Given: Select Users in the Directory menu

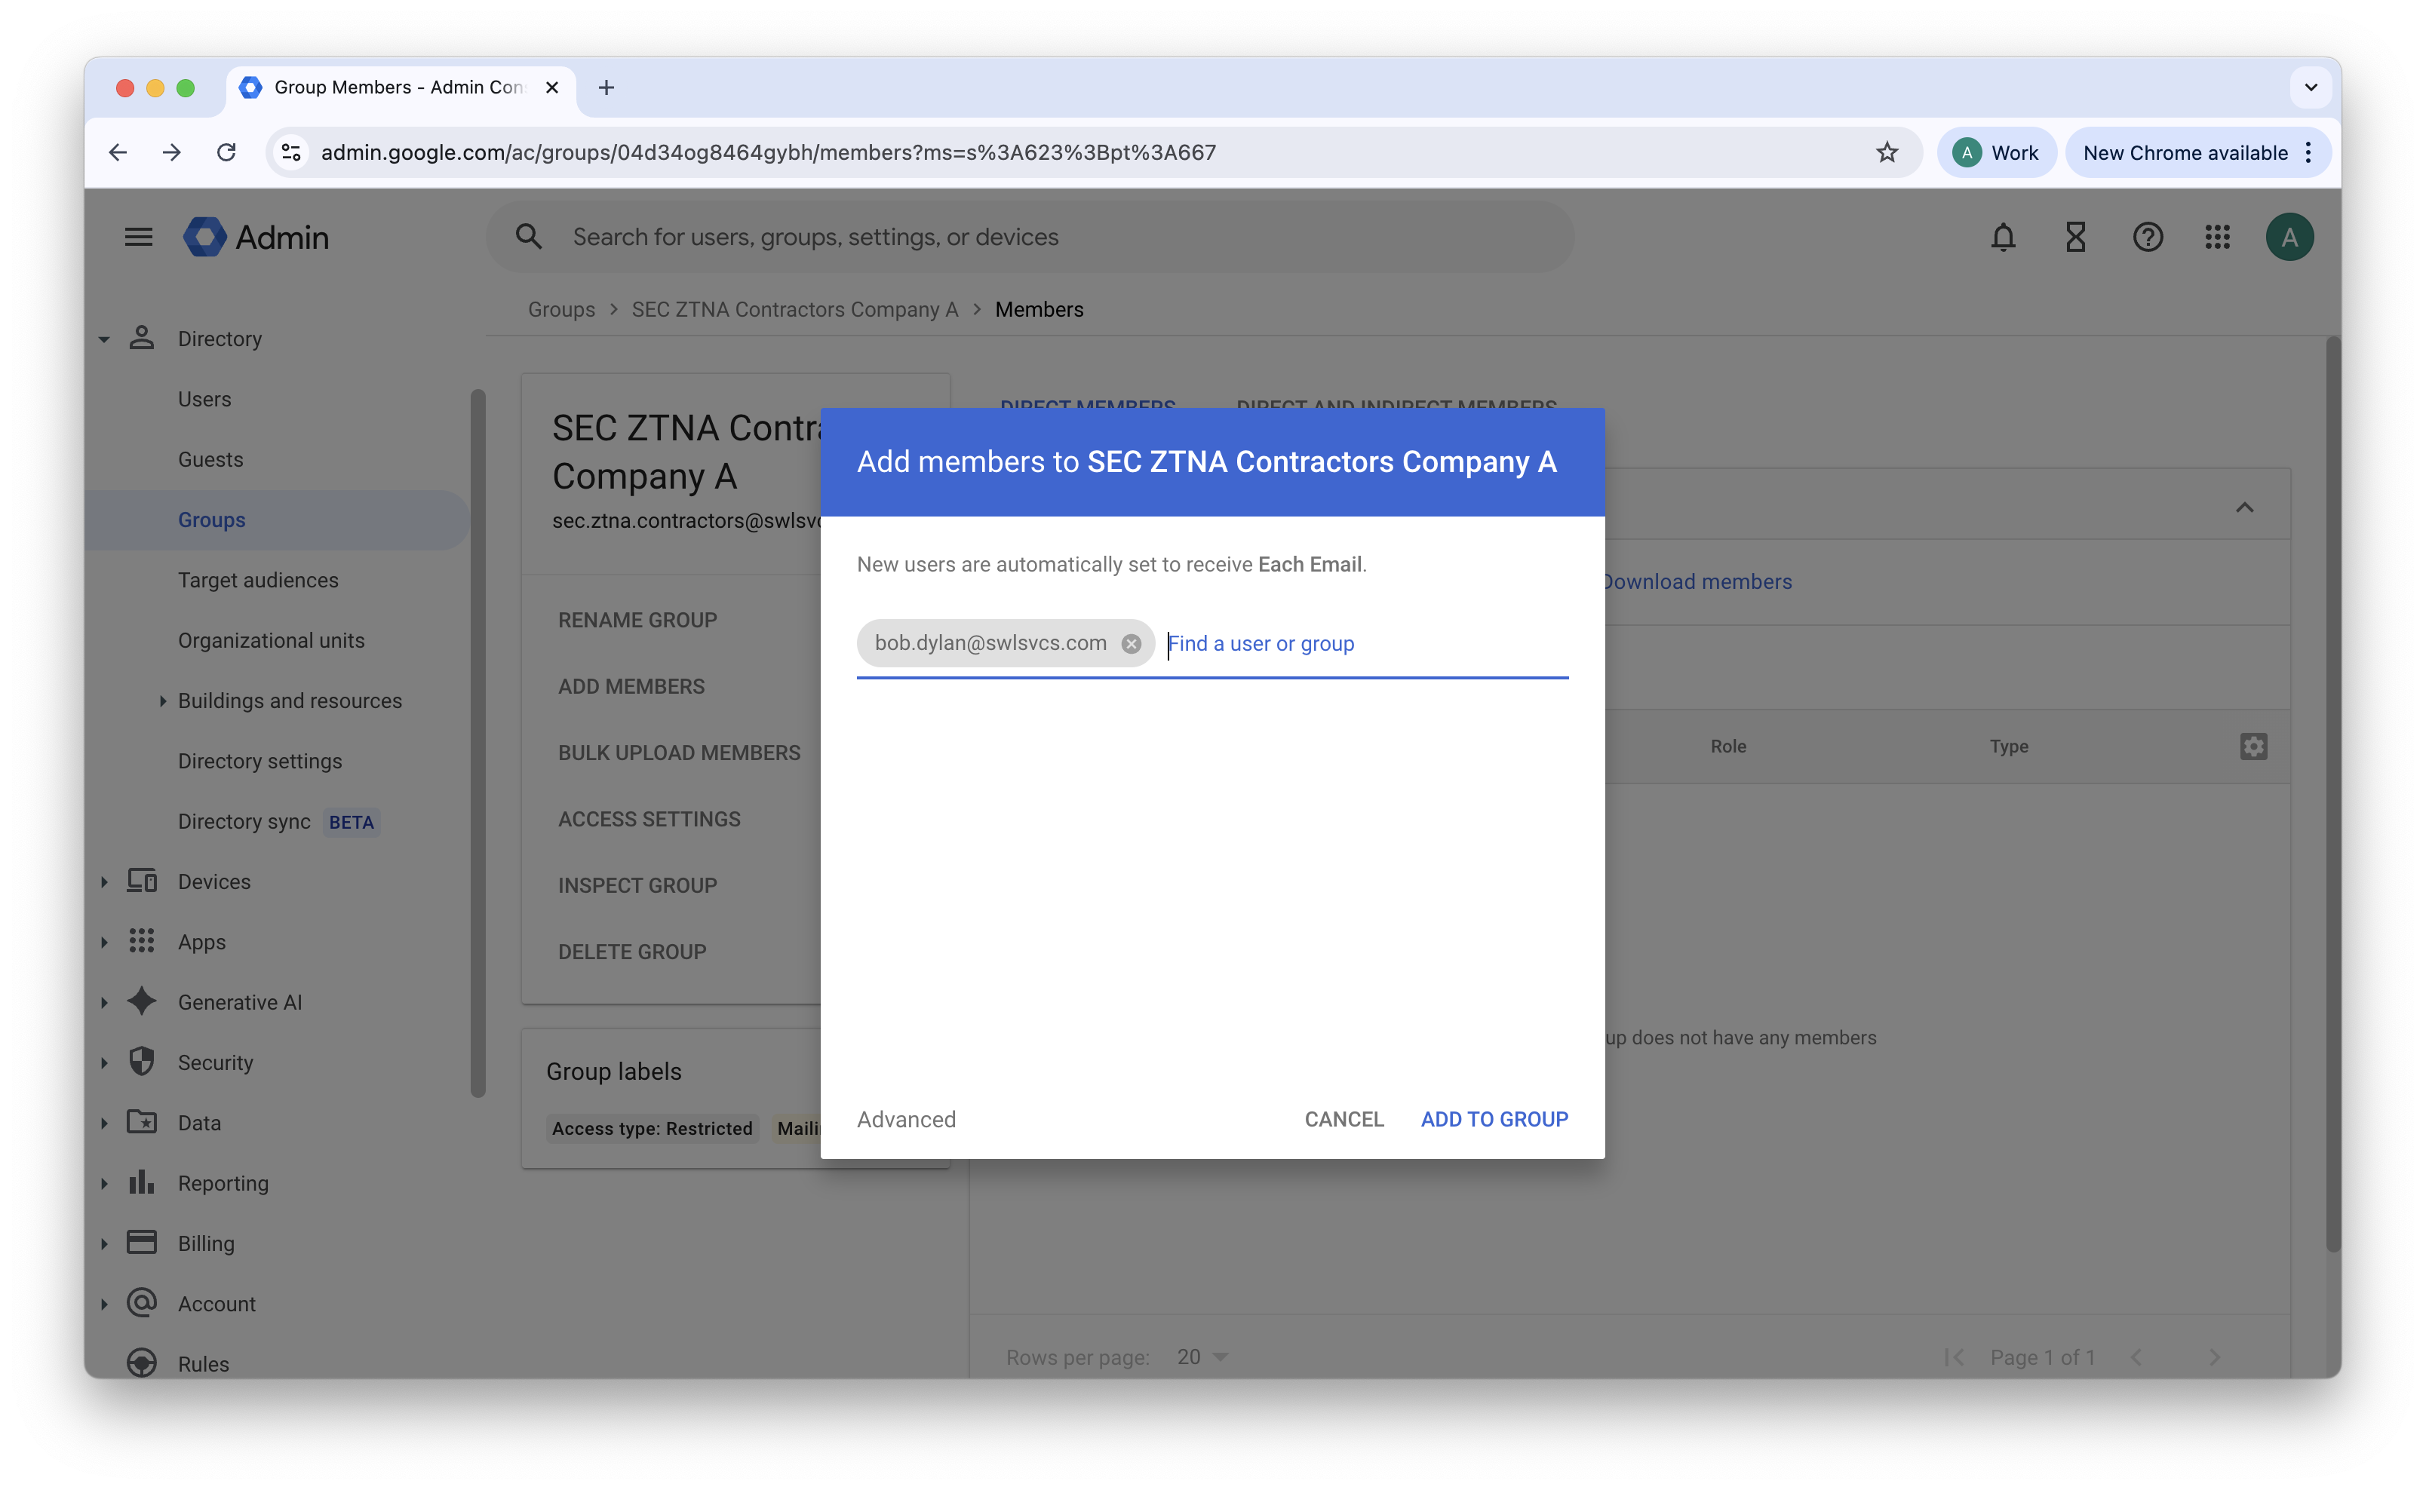Looking at the screenshot, I should [x=204, y=399].
